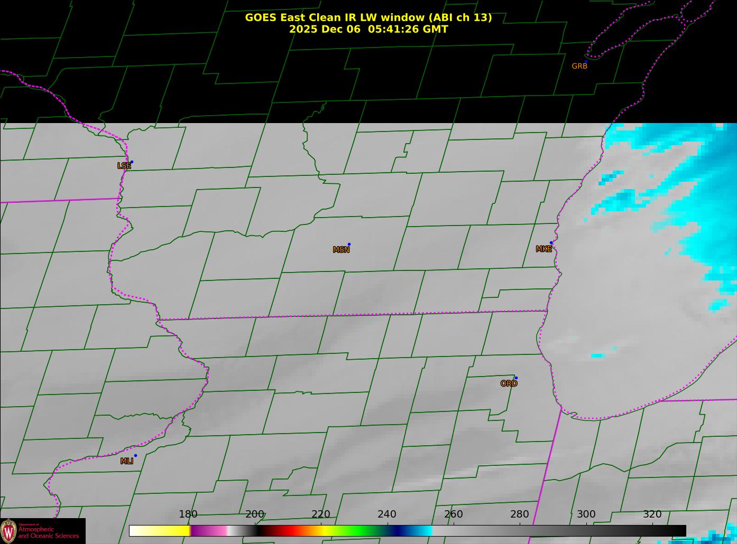
Task: Click the 200 colorbar tick label
Action: [x=254, y=514]
